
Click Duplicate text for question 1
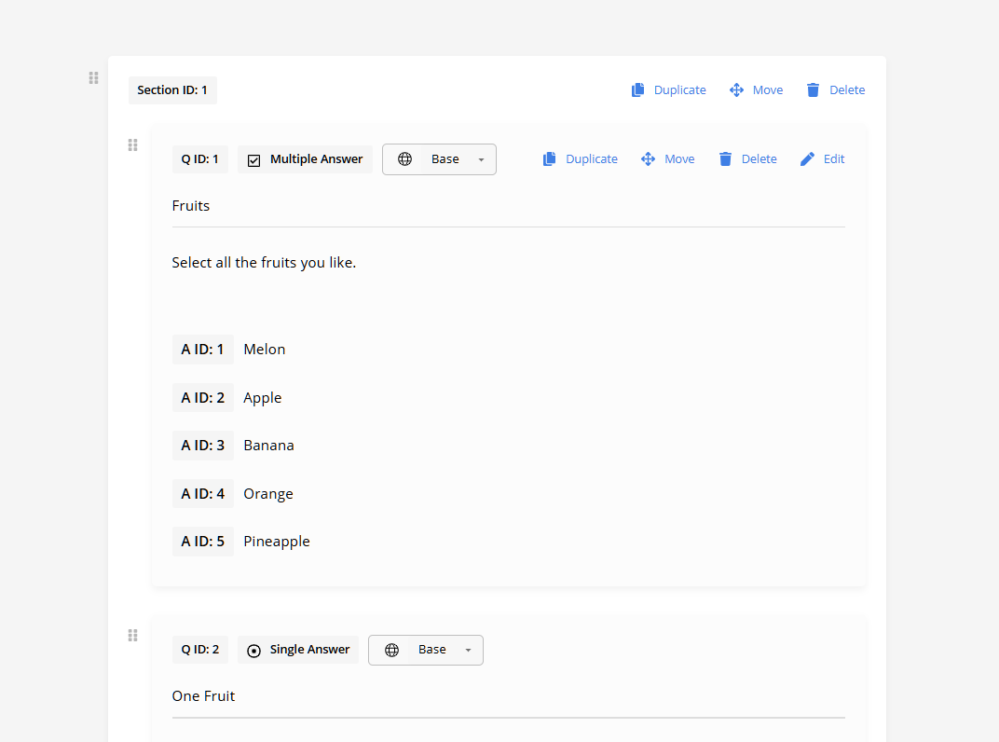591,158
